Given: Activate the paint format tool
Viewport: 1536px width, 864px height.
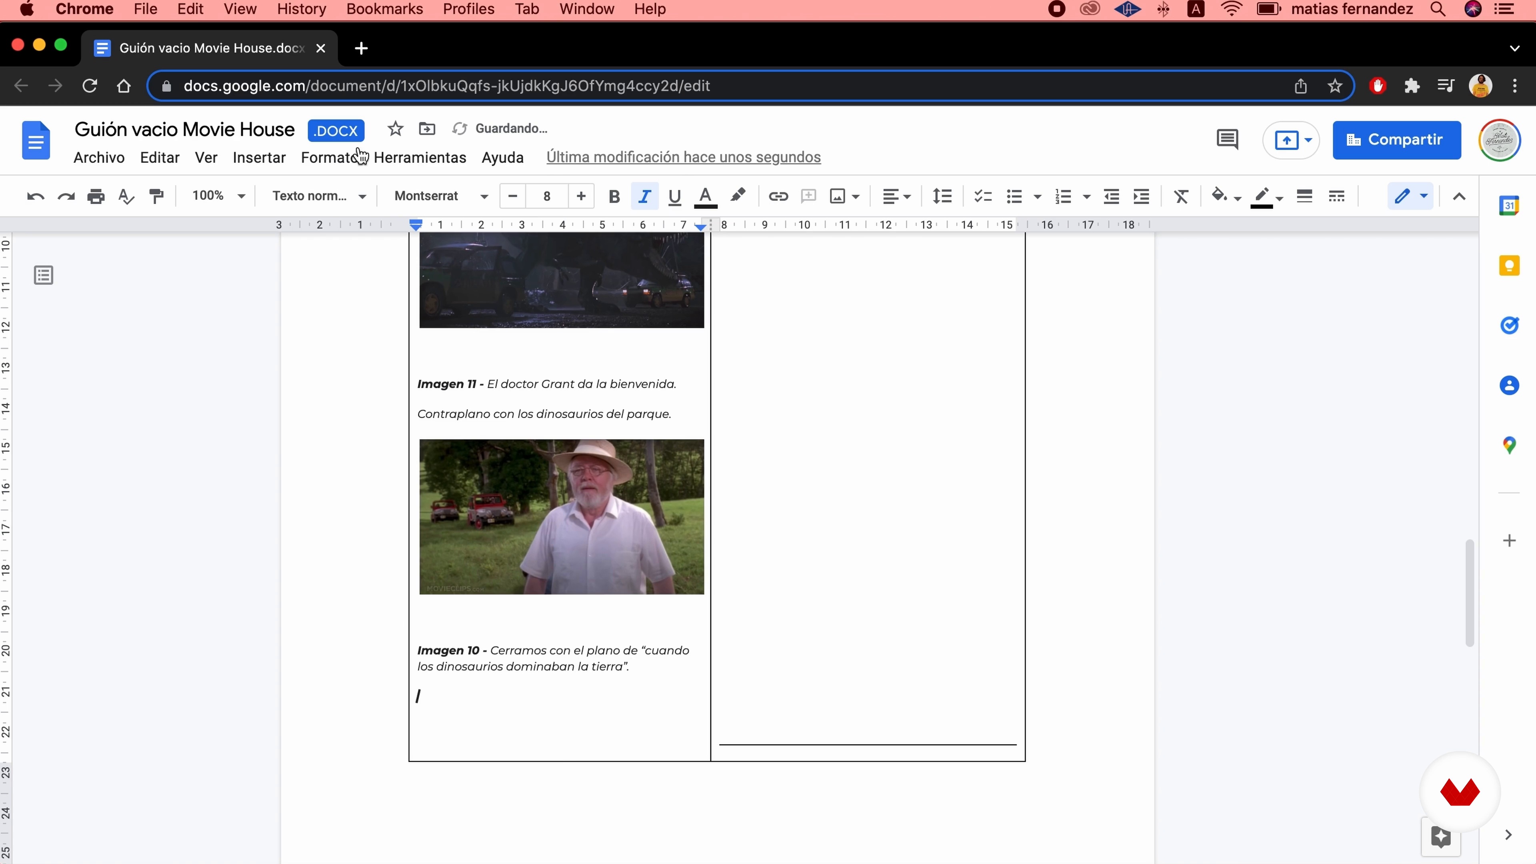Looking at the screenshot, I should pos(157,196).
